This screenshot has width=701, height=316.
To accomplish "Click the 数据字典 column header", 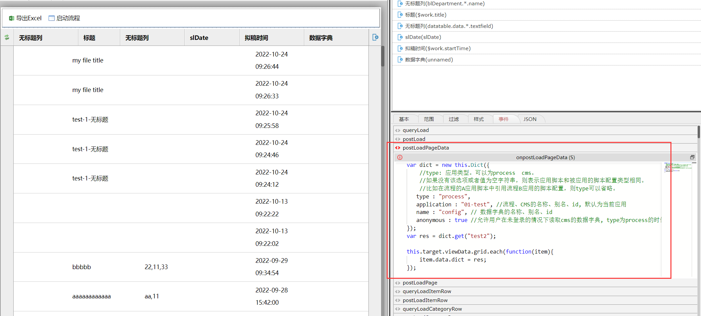I will (x=321, y=38).
